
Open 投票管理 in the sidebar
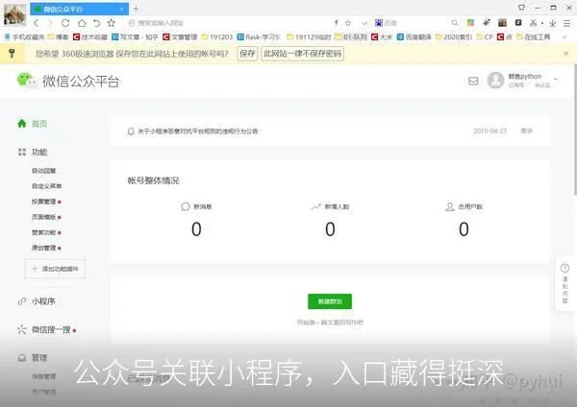(46, 202)
